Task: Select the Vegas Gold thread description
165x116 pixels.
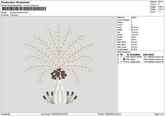Action: 135,62
